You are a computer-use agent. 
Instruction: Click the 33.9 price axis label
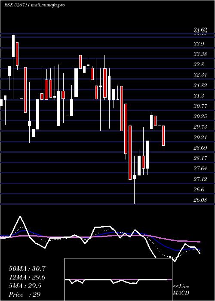click(x=199, y=44)
